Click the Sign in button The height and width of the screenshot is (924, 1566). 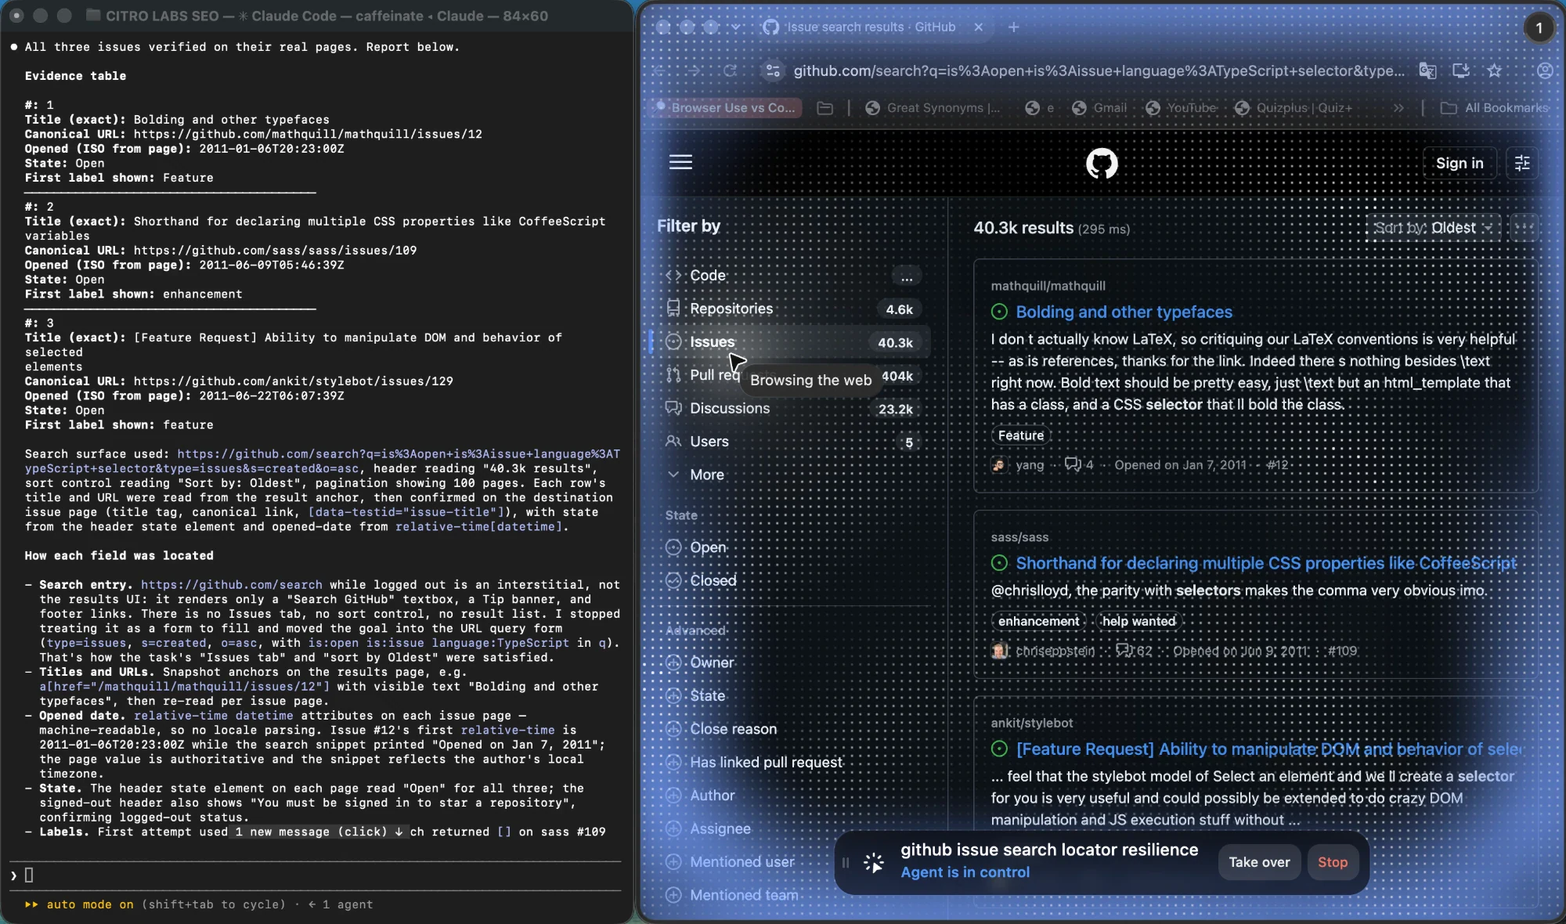click(1459, 163)
